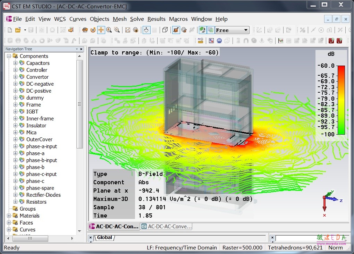Open the Excitation signal curve icon
The image size is (354, 254).
pos(281,41)
